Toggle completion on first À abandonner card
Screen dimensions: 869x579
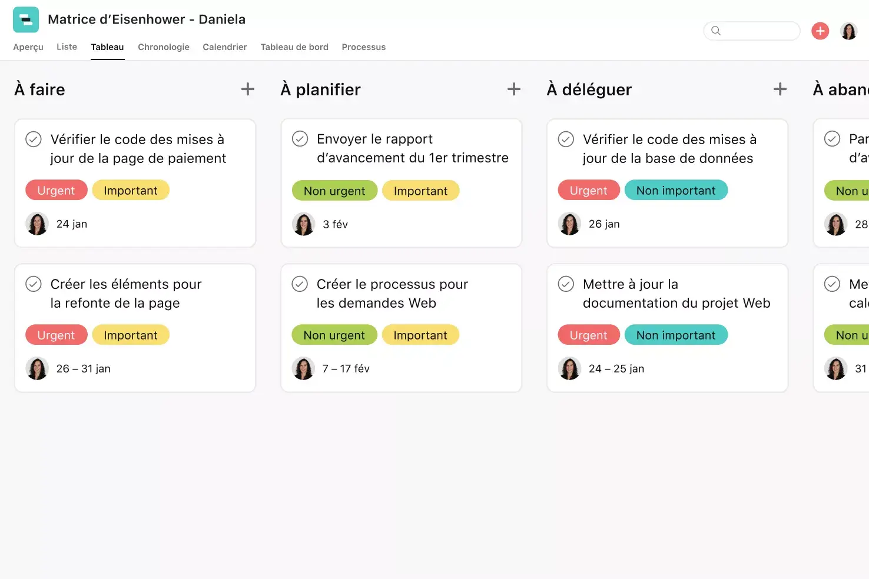(x=832, y=139)
